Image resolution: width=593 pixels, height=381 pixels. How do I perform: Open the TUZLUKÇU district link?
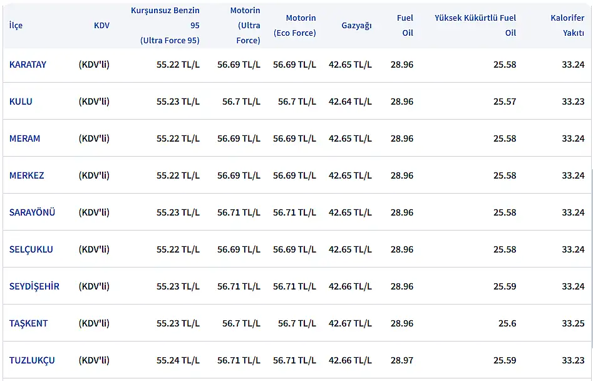32,360
